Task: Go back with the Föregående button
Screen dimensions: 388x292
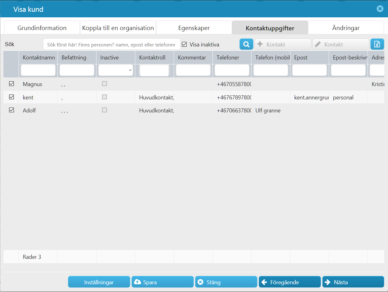Action: click(x=290, y=282)
